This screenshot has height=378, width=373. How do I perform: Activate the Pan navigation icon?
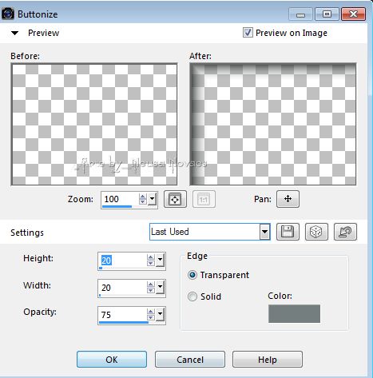coord(288,199)
